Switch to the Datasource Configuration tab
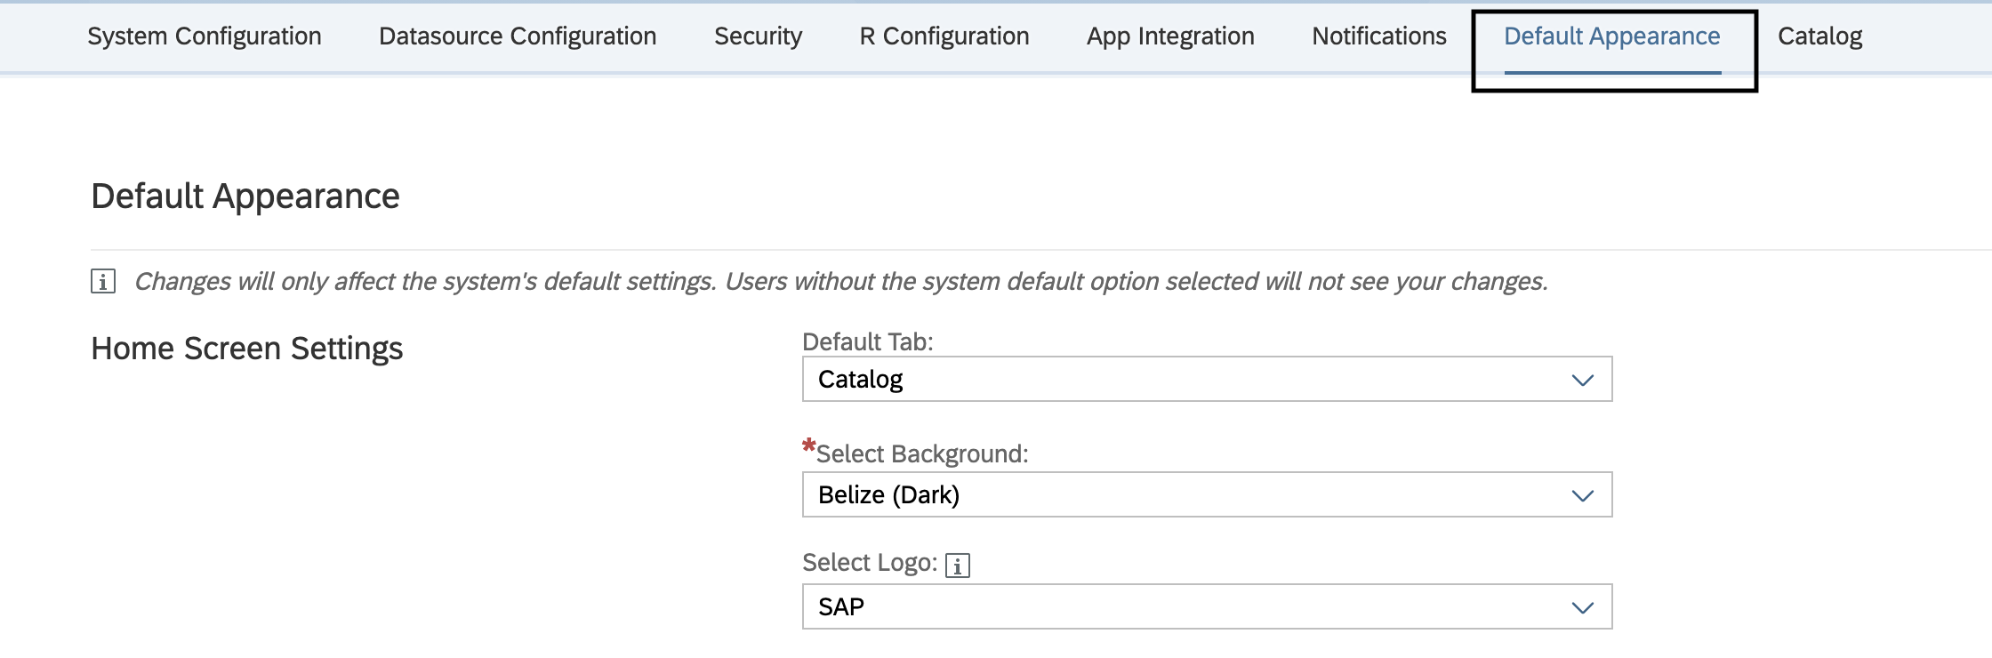 (x=518, y=36)
